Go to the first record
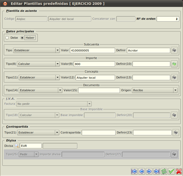This screenshot has width=183, height=176. click(x=134, y=171)
